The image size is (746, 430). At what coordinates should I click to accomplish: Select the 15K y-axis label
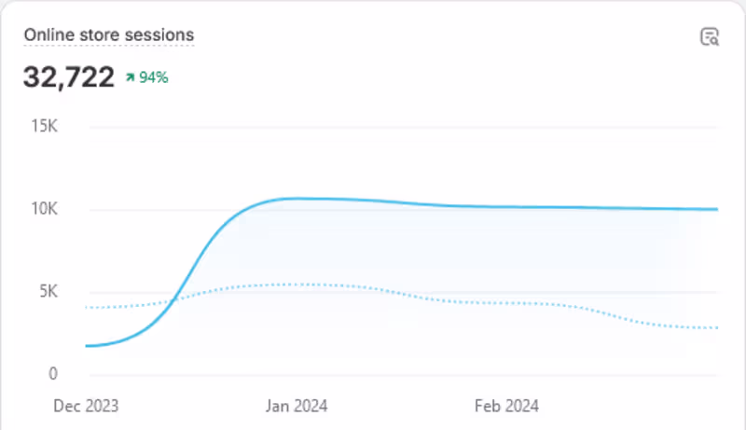click(x=44, y=126)
